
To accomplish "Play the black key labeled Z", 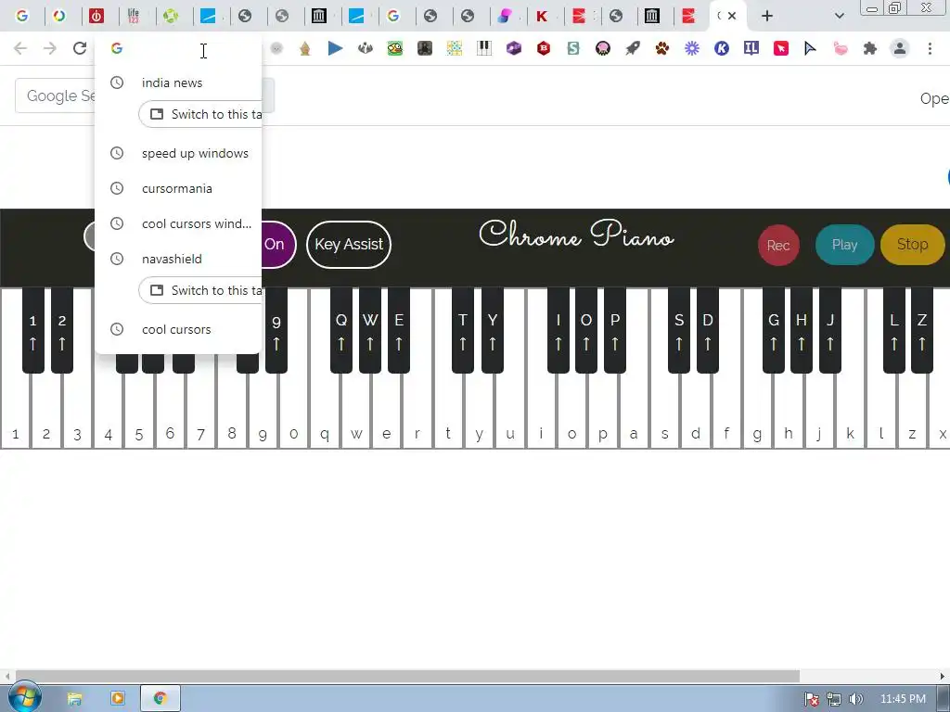I will (x=922, y=330).
